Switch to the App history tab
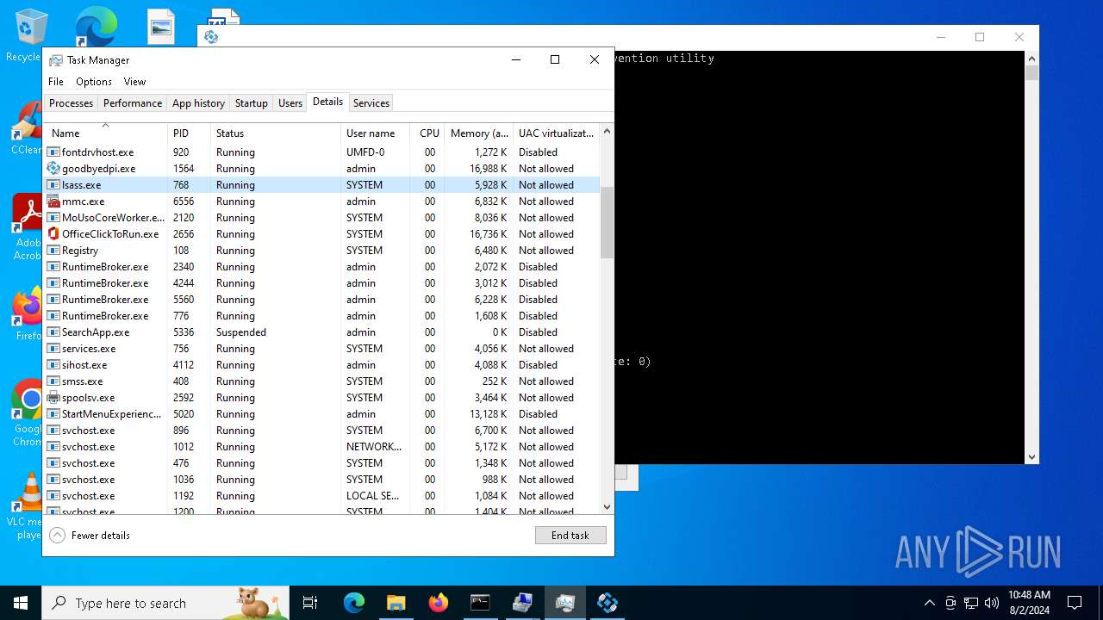This screenshot has width=1103, height=620. click(198, 103)
